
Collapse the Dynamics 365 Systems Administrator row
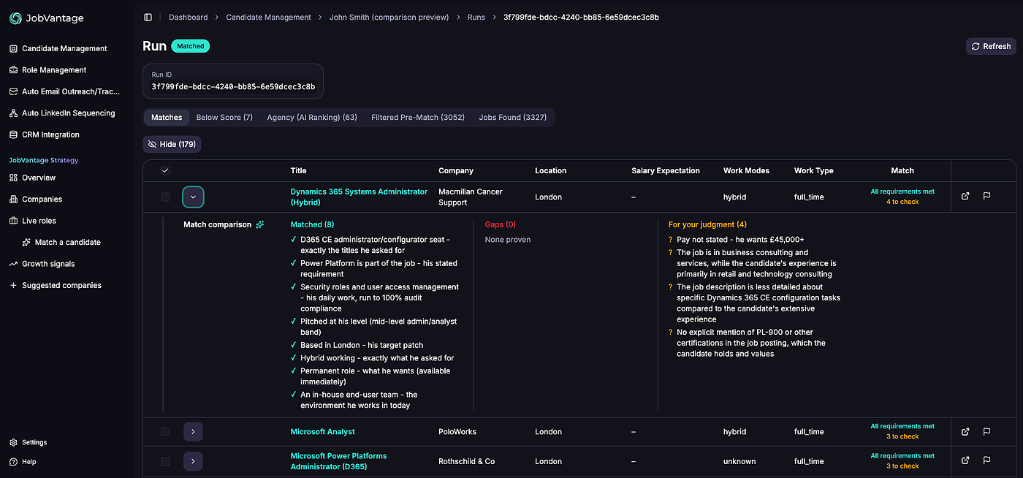[x=193, y=197]
